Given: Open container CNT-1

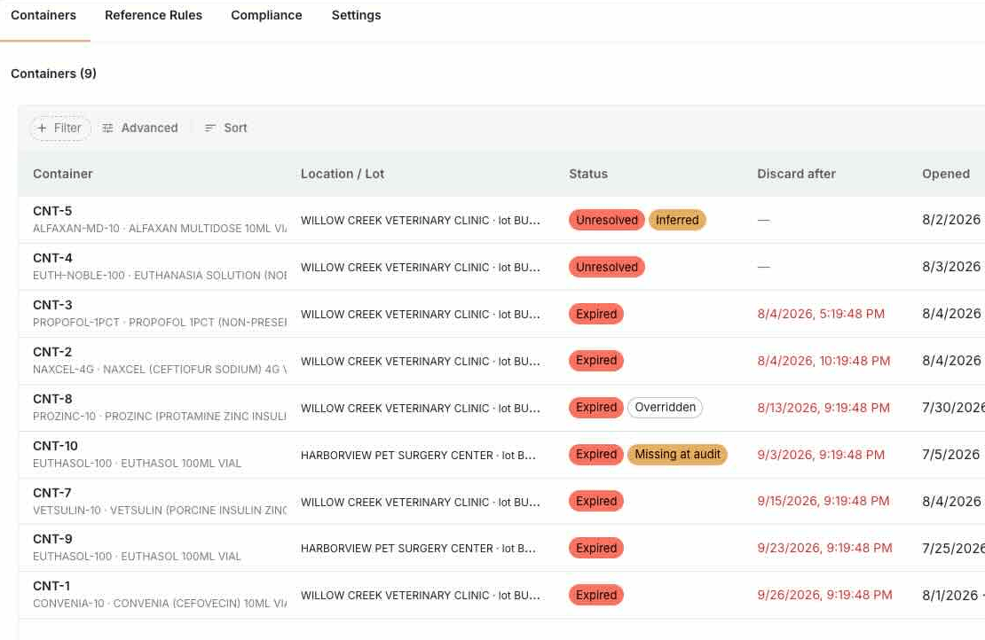Looking at the screenshot, I should pos(51,586).
